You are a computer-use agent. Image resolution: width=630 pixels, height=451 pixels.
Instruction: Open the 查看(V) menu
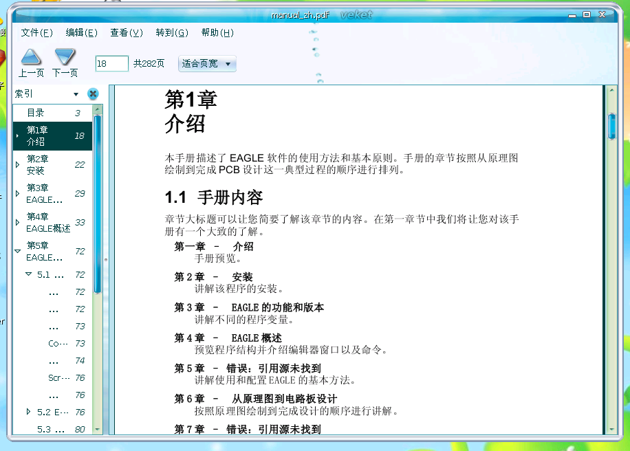(x=127, y=32)
